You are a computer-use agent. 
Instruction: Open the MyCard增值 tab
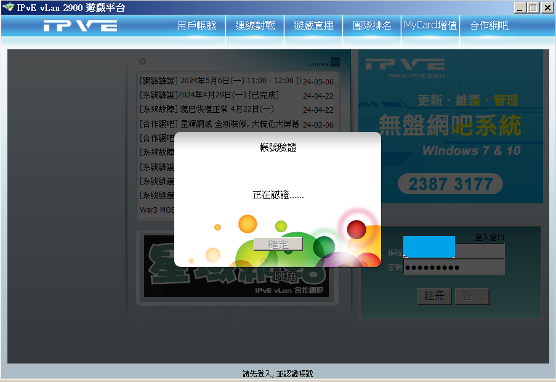[430, 25]
